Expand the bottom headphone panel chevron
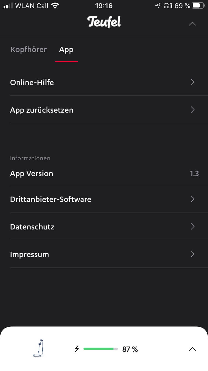This screenshot has width=208, height=371. coord(192,349)
